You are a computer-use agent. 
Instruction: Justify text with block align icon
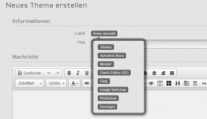pyautogui.click(x=172, y=73)
